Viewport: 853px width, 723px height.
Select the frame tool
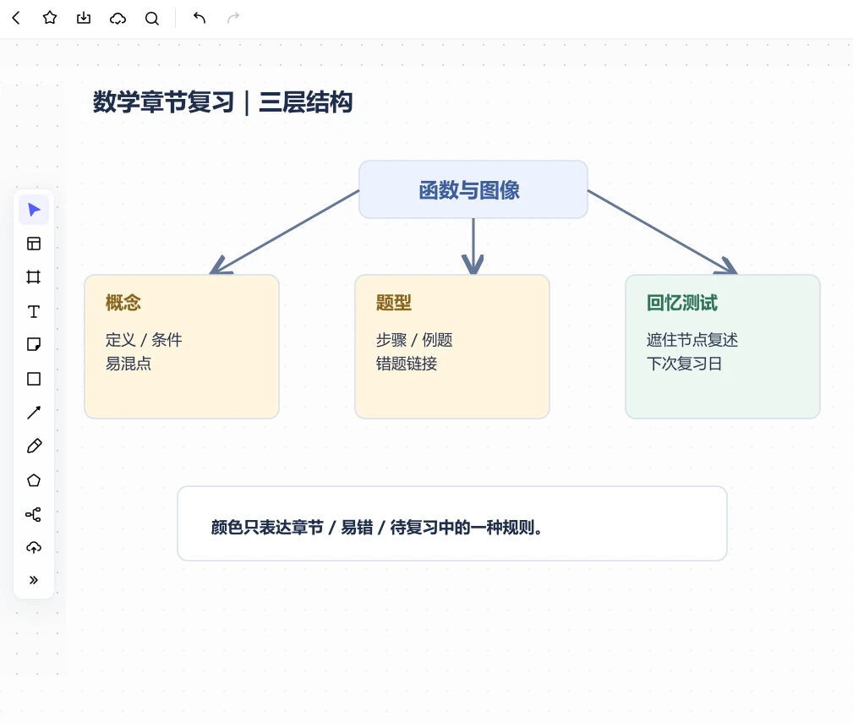[34, 277]
